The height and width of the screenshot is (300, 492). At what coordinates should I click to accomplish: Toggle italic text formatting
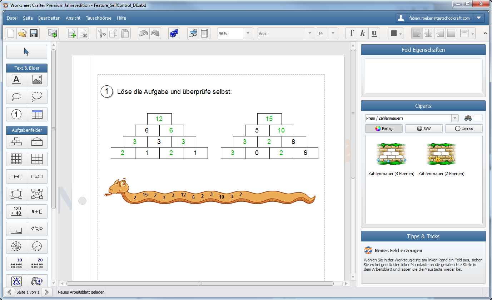click(363, 34)
